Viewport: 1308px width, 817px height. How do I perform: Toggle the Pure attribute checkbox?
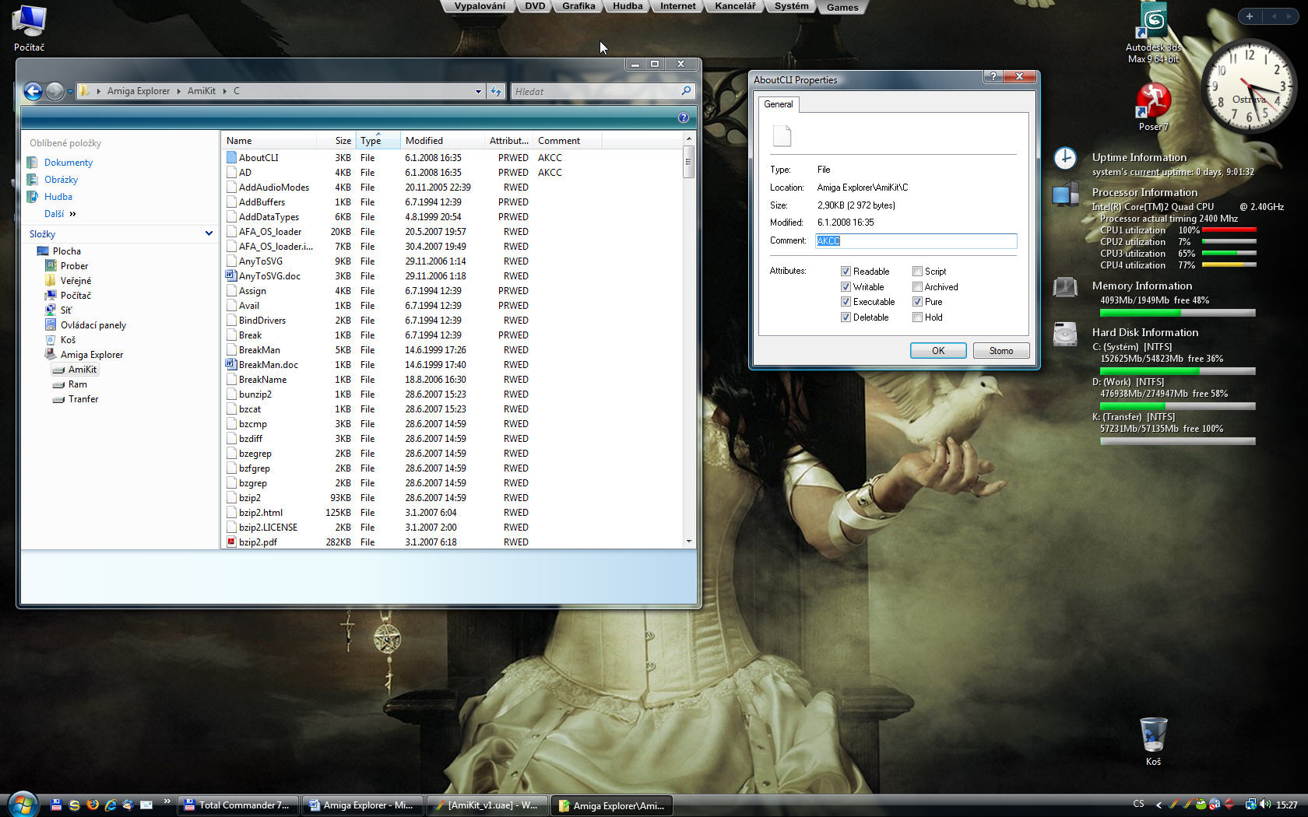click(917, 302)
